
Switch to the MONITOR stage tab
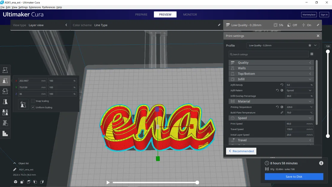tap(190, 14)
